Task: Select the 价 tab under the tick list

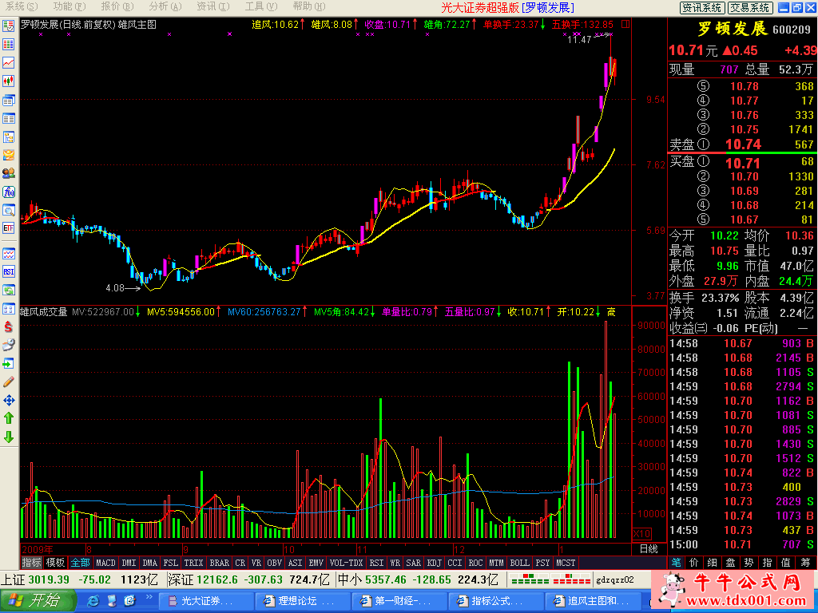Action: 694,563
